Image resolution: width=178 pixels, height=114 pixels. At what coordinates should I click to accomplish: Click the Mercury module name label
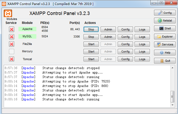point(27,51)
